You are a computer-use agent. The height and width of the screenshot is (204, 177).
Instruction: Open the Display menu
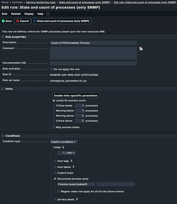click(x=29, y=14)
